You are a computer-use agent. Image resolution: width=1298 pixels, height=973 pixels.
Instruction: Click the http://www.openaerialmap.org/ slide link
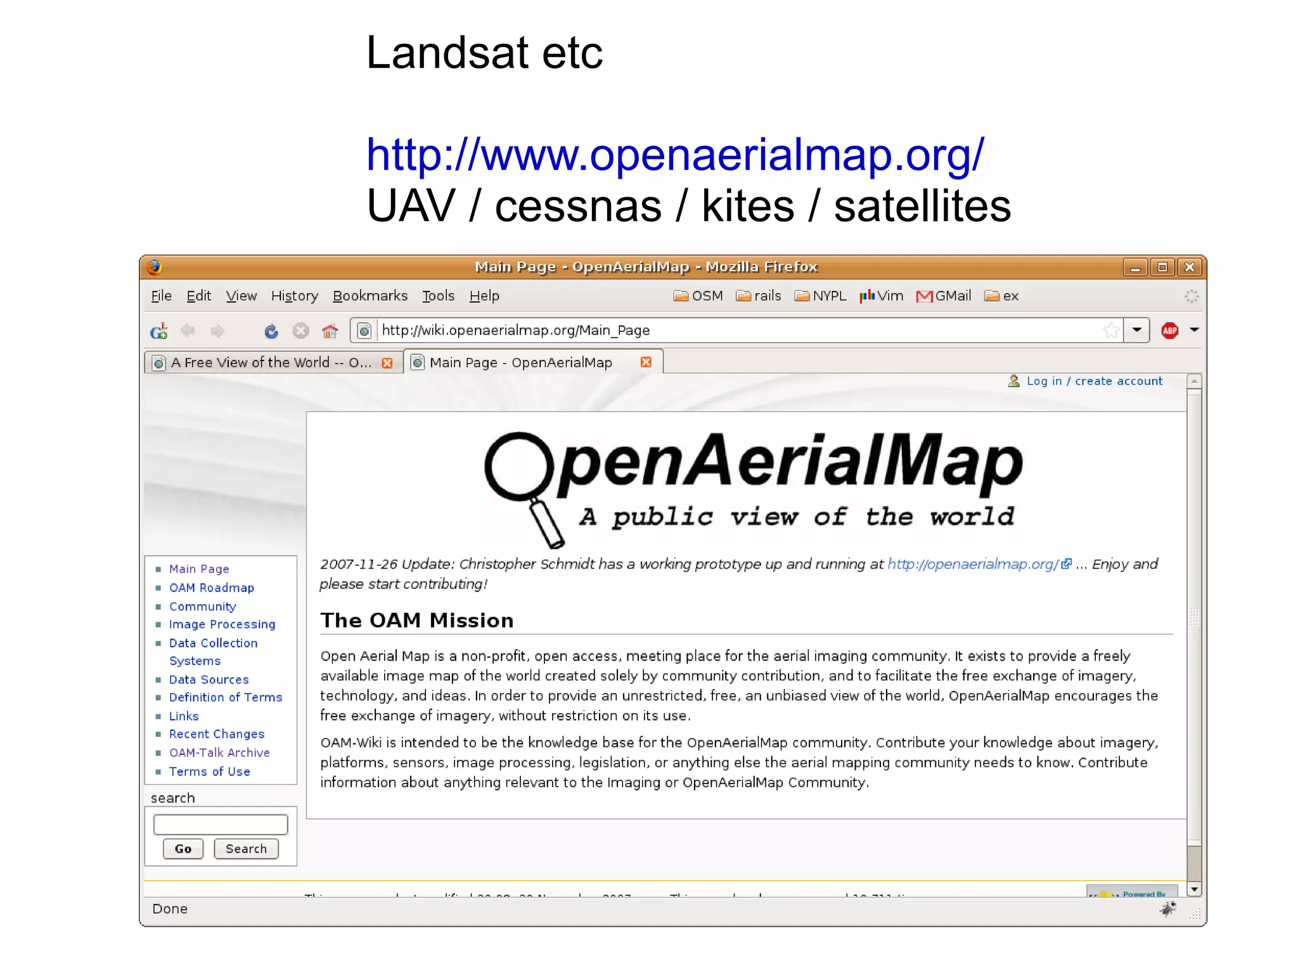click(x=676, y=154)
